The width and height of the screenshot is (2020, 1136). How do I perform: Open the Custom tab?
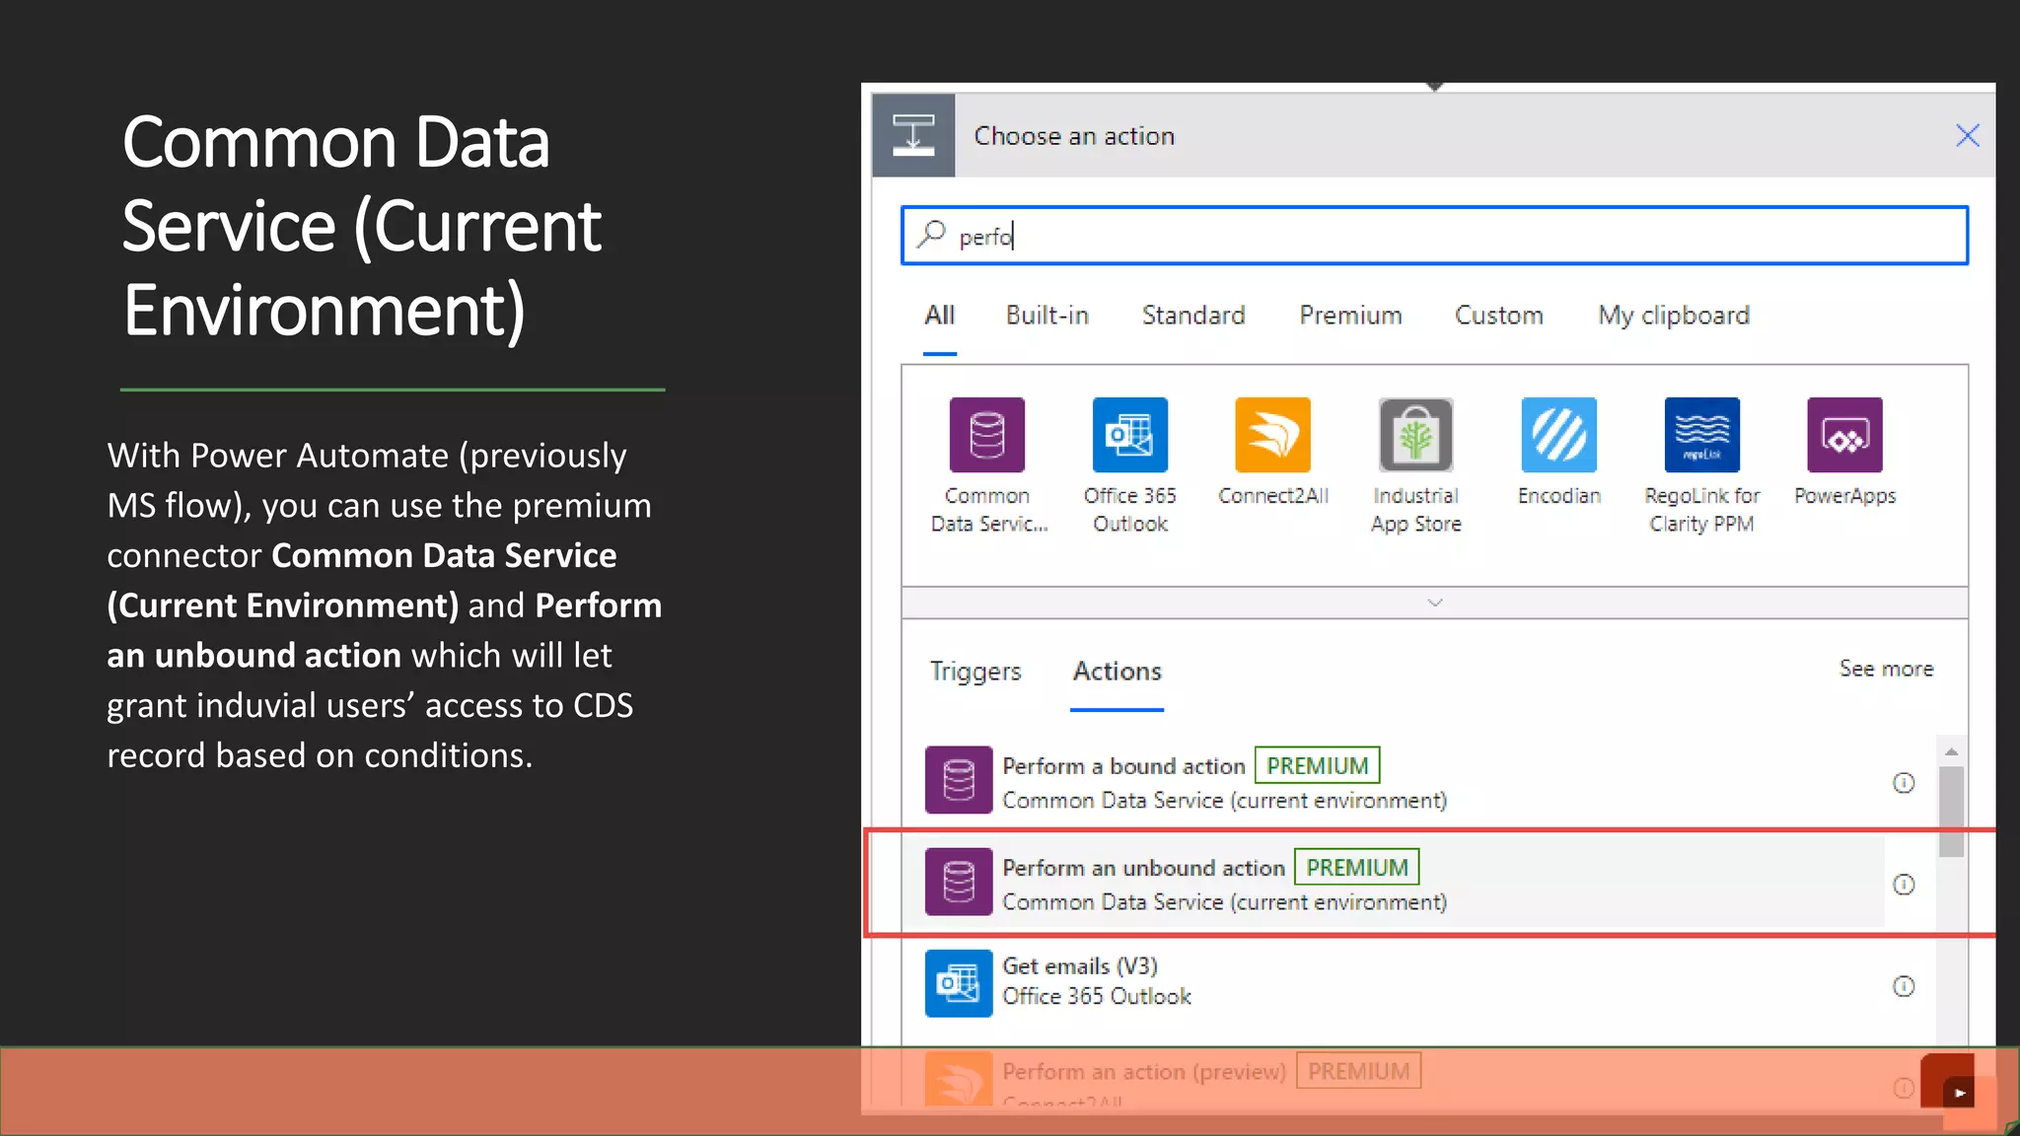1498,316
